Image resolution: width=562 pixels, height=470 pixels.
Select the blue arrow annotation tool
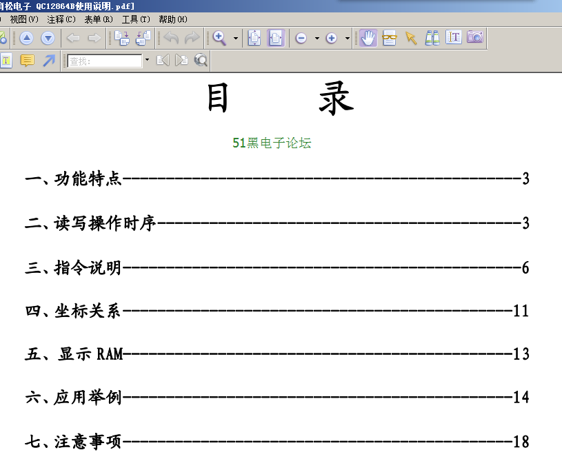(x=48, y=61)
